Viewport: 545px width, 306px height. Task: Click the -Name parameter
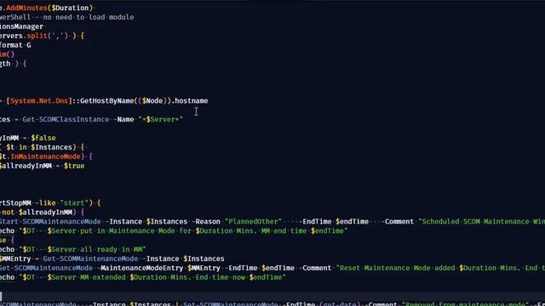click(123, 119)
